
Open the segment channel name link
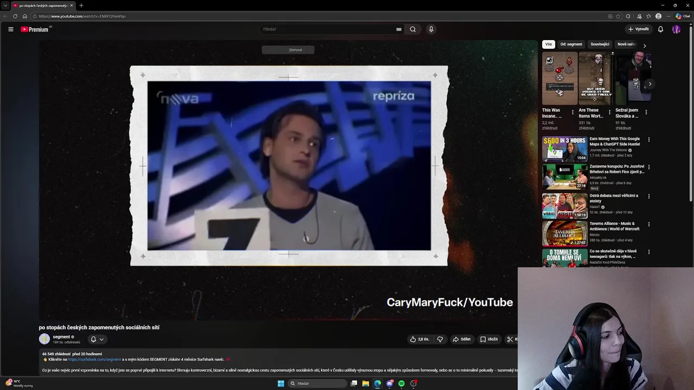coord(61,337)
